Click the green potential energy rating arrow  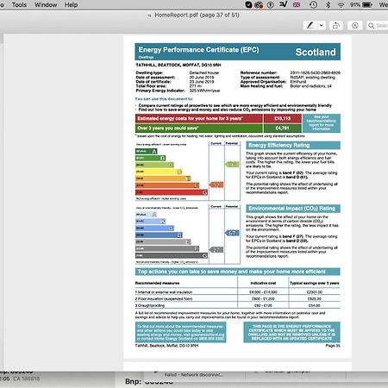232,165
